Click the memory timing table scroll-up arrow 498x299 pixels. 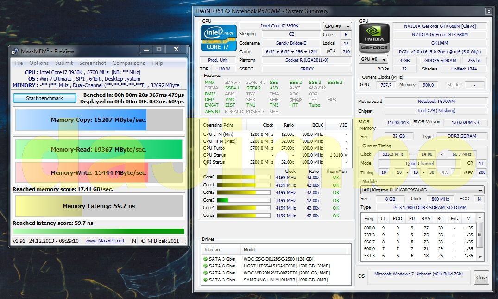tap(480, 218)
